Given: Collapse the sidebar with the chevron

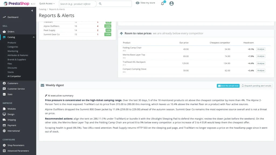Looking at the screenshot, I should [32, 10].
